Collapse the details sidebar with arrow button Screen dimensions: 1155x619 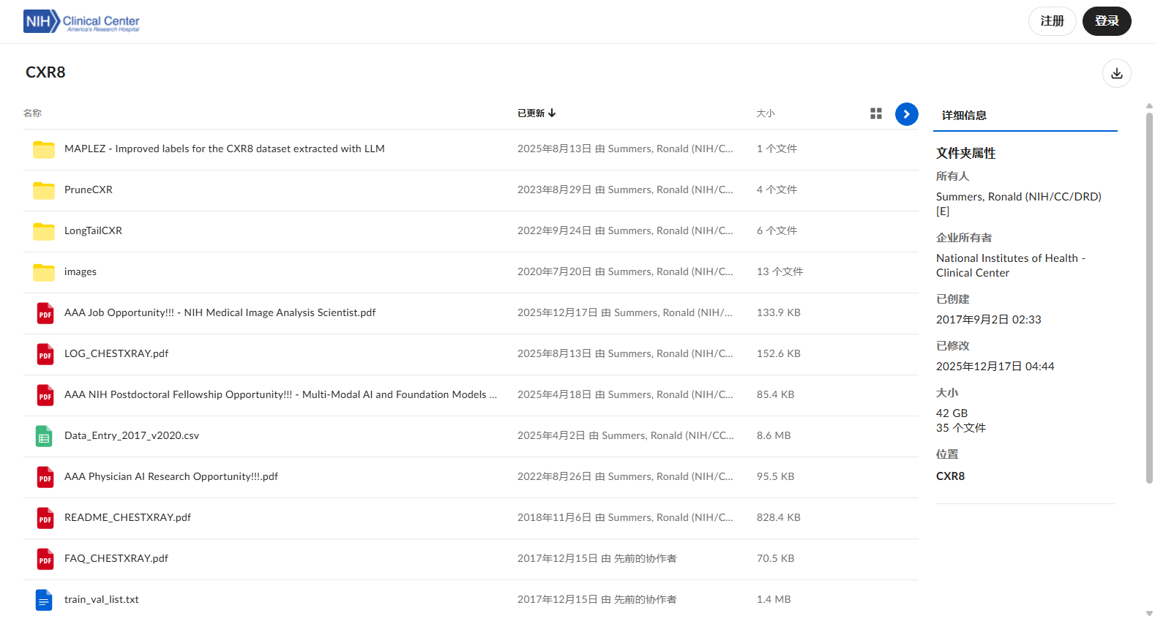906,114
